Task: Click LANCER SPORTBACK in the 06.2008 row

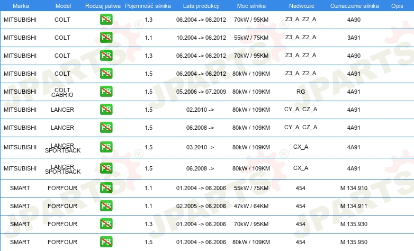Action: [62, 169]
